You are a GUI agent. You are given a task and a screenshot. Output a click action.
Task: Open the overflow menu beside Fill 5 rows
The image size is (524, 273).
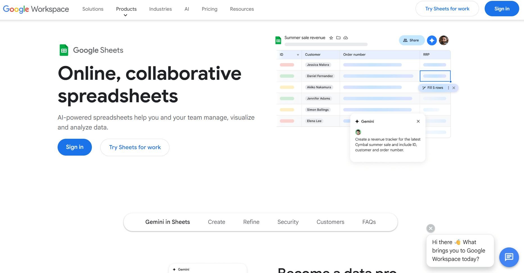coord(448,88)
